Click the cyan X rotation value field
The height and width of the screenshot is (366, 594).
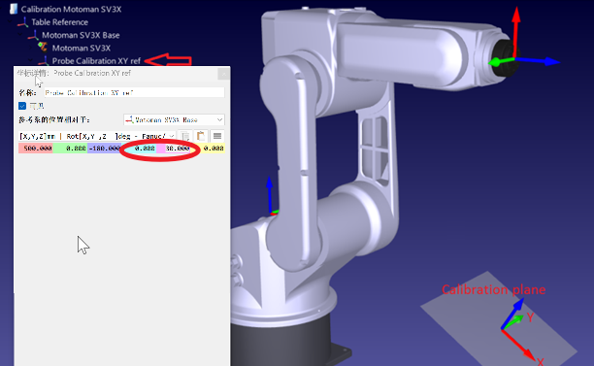click(139, 149)
